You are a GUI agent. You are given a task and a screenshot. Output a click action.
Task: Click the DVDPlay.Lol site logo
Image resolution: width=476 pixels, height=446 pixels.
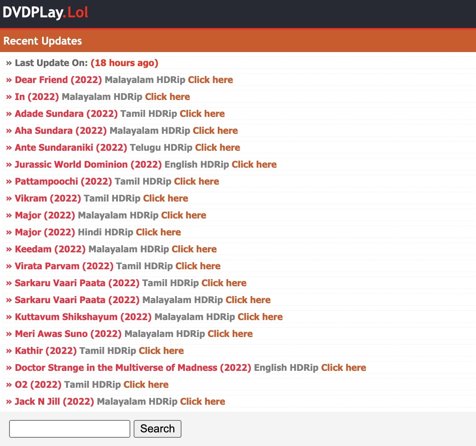pyautogui.click(x=45, y=13)
